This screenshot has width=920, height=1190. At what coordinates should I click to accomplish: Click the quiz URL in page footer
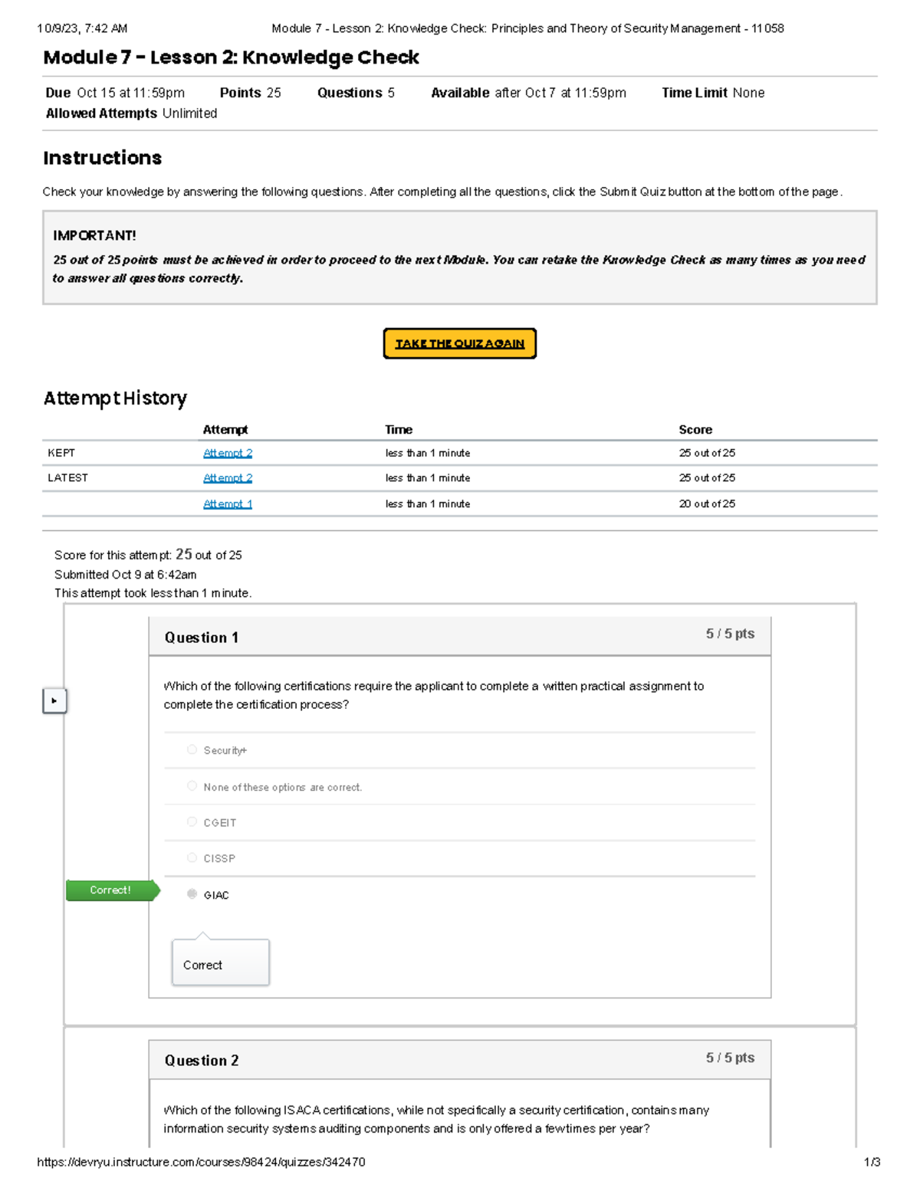click(201, 1162)
